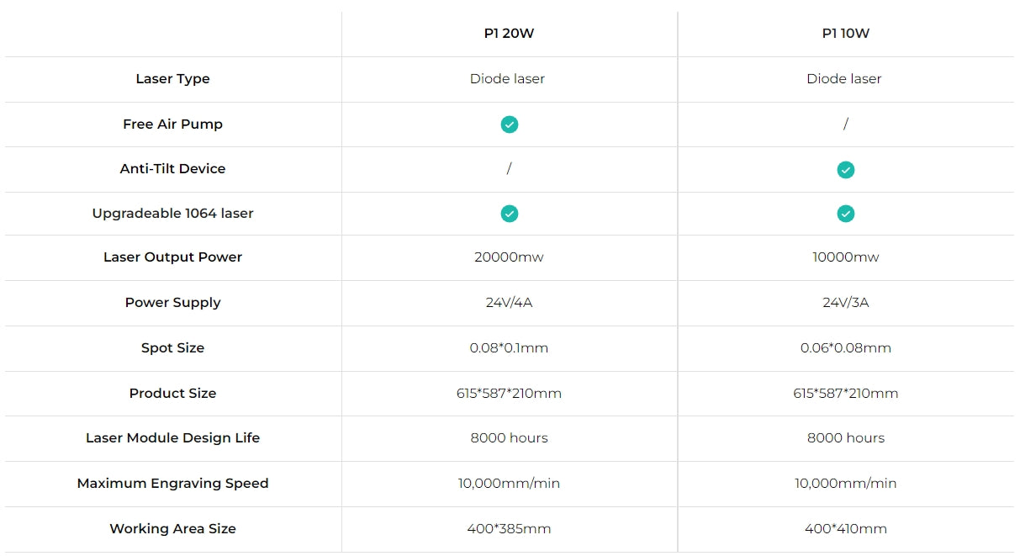Select the P1 20W column header

[x=510, y=34]
